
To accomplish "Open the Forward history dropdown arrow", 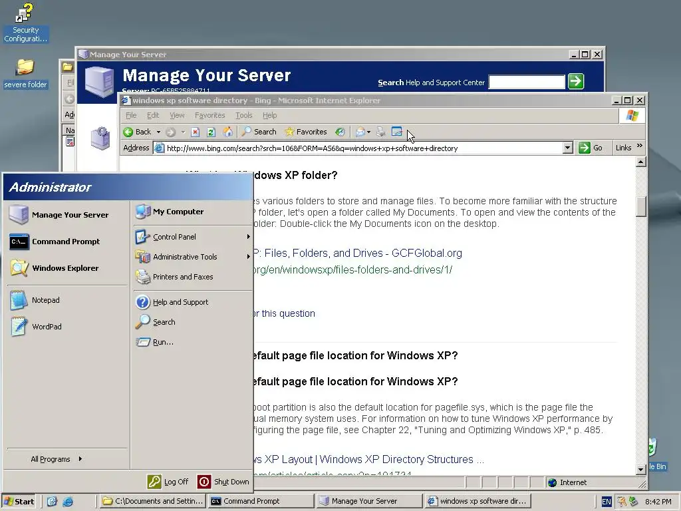I will pos(183,132).
